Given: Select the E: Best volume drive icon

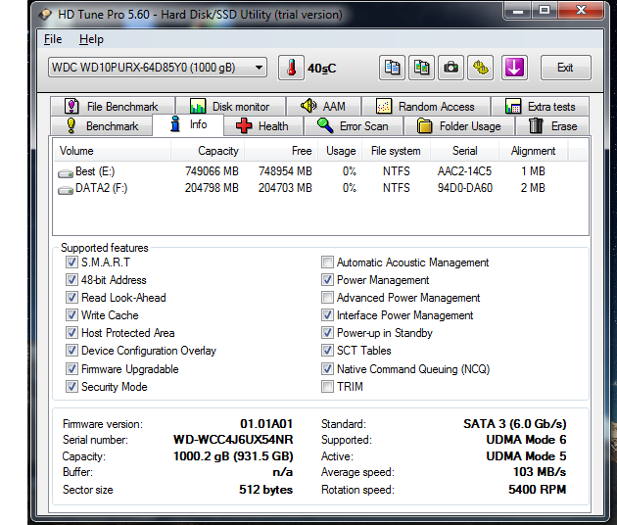Looking at the screenshot, I should [66, 172].
